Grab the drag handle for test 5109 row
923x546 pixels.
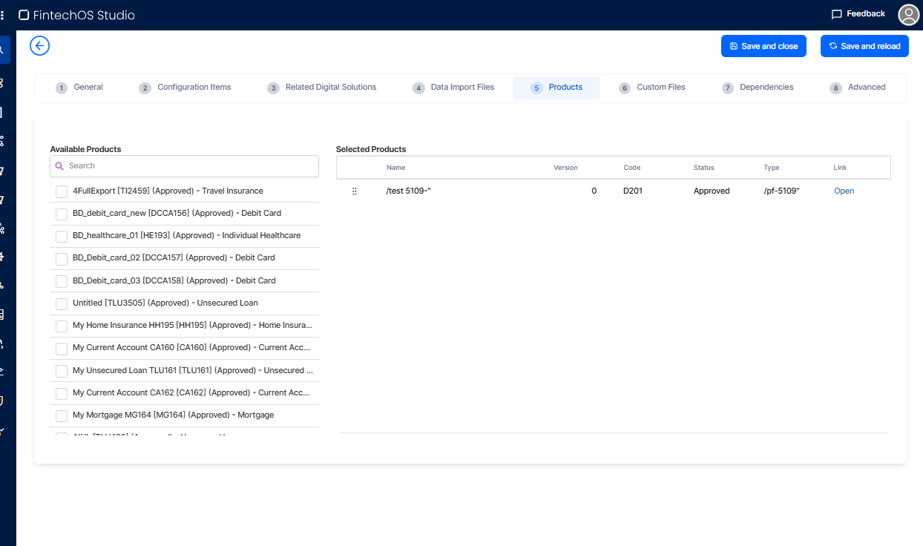354,191
